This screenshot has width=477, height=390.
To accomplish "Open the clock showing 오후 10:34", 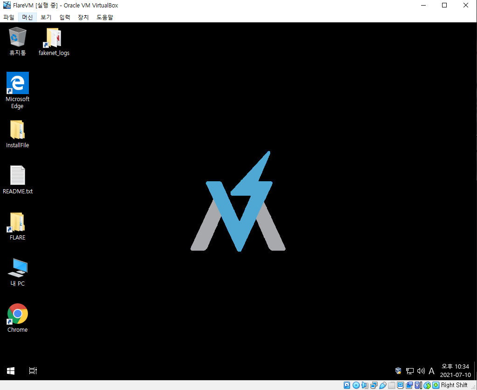I will tap(455, 370).
